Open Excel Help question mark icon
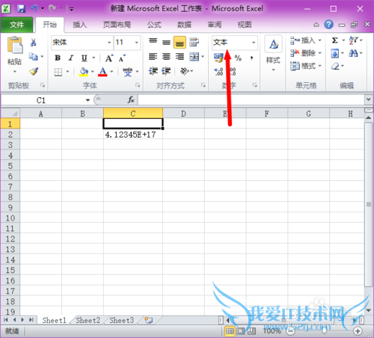This screenshot has height=338, width=374. [x=328, y=25]
